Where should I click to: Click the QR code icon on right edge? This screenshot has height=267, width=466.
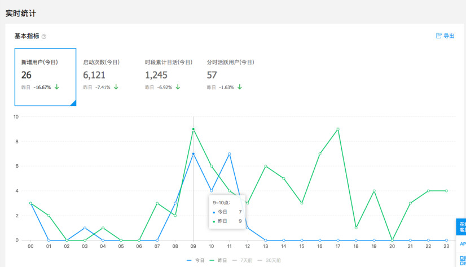(461, 260)
